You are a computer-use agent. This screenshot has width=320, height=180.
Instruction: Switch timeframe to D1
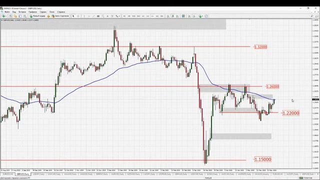pyautogui.click(x=152, y=16)
